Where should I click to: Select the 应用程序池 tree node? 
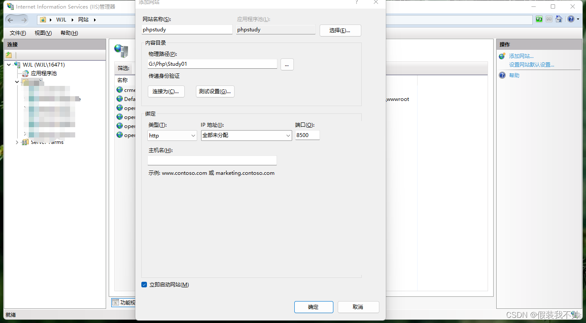coord(44,73)
